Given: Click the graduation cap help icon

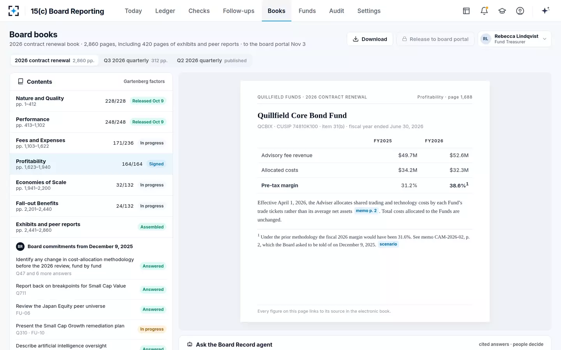Looking at the screenshot, I should coord(502,11).
